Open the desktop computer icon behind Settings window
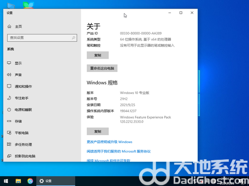The width and height of the screenshot is (249, 186). coord(11,6)
